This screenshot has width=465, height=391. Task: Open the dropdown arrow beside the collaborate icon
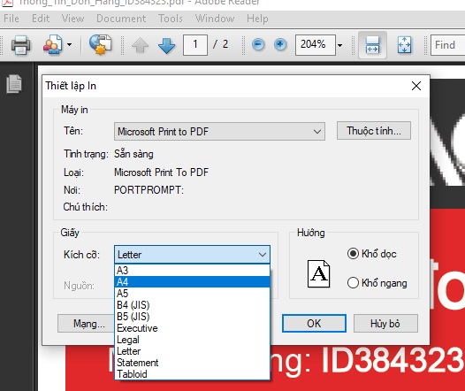tap(69, 45)
